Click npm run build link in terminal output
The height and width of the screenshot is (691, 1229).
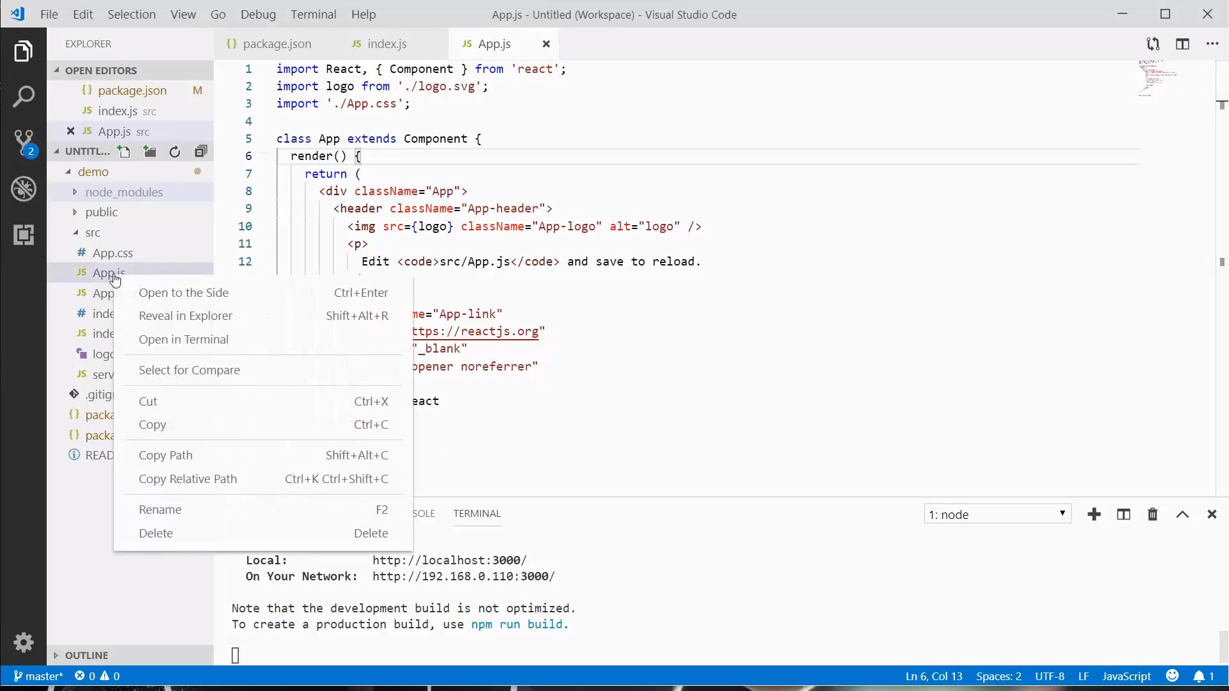coord(517,625)
